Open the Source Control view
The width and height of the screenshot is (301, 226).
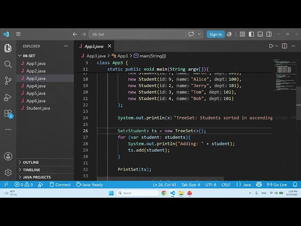pos(8,81)
